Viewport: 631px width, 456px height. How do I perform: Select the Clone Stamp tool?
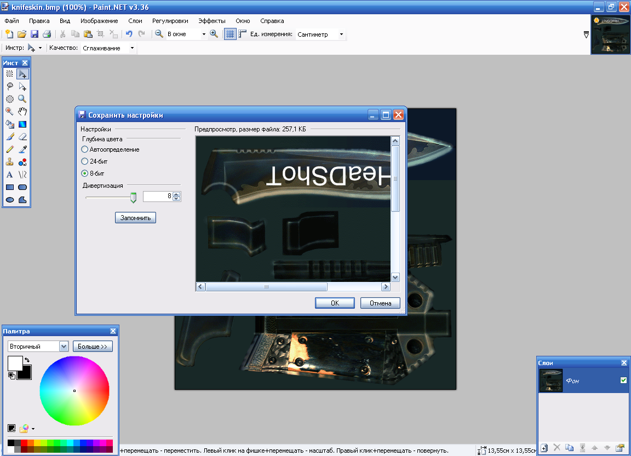click(x=10, y=162)
